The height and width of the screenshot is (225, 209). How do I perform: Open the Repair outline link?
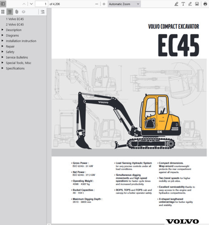(10, 46)
